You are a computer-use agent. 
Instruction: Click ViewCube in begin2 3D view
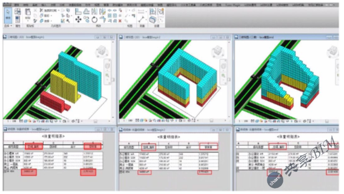218,51
